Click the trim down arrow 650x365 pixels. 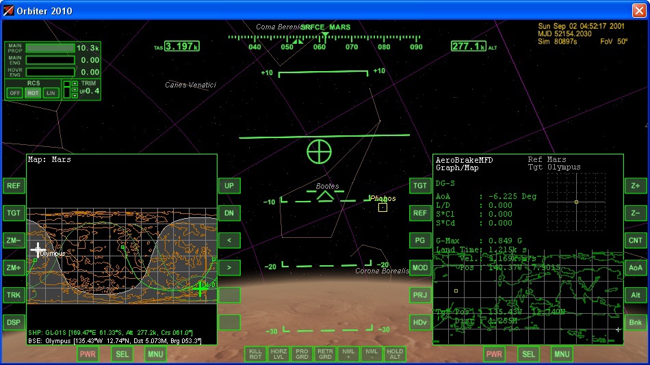[75, 96]
